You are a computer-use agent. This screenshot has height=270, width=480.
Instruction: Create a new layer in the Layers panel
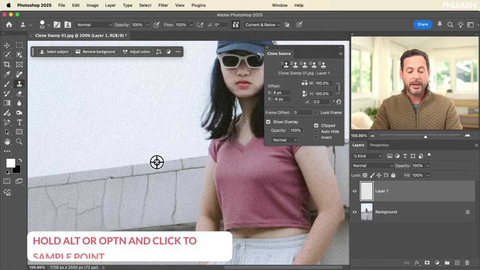[457, 263]
